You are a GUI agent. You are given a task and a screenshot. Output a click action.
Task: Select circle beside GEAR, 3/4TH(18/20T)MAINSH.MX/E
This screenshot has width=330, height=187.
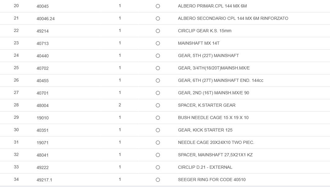click(x=158, y=68)
